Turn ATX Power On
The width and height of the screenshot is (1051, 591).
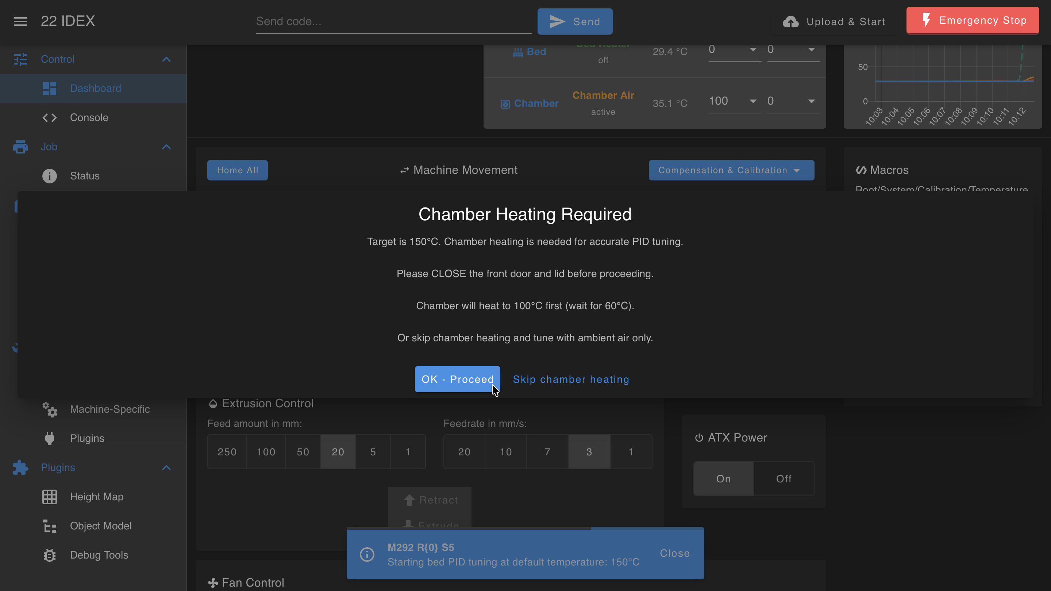pyautogui.click(x=723, y=479)
